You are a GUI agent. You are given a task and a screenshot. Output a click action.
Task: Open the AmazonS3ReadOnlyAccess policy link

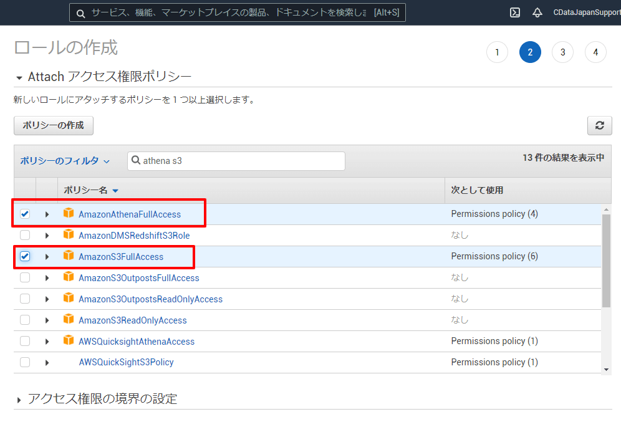pos(133,320)
